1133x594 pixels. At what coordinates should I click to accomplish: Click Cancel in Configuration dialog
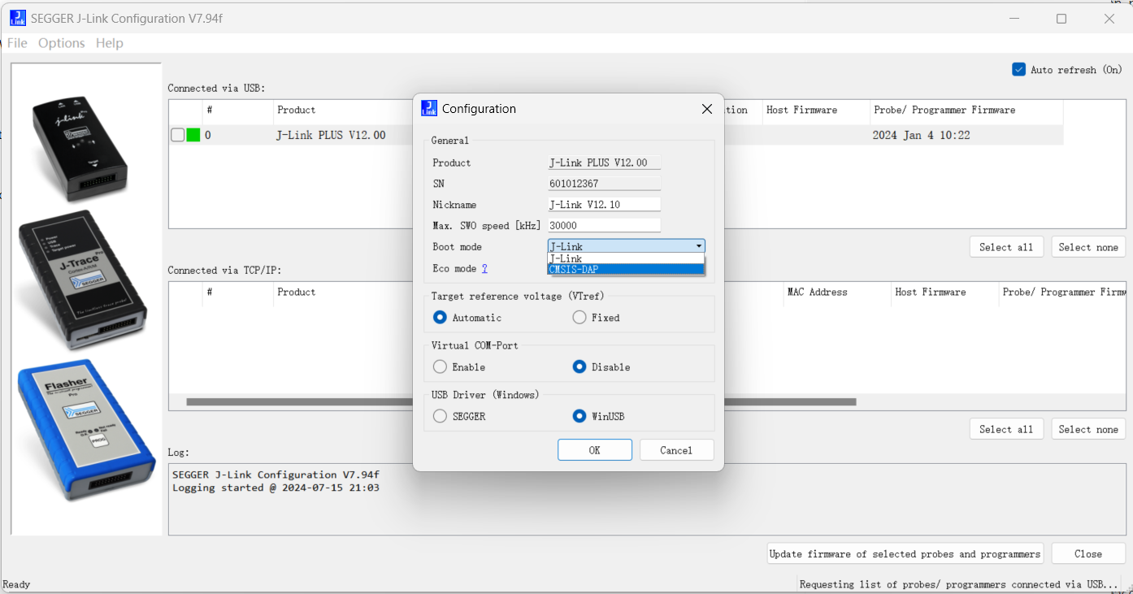pyautogui.click(x=676, y=450)
